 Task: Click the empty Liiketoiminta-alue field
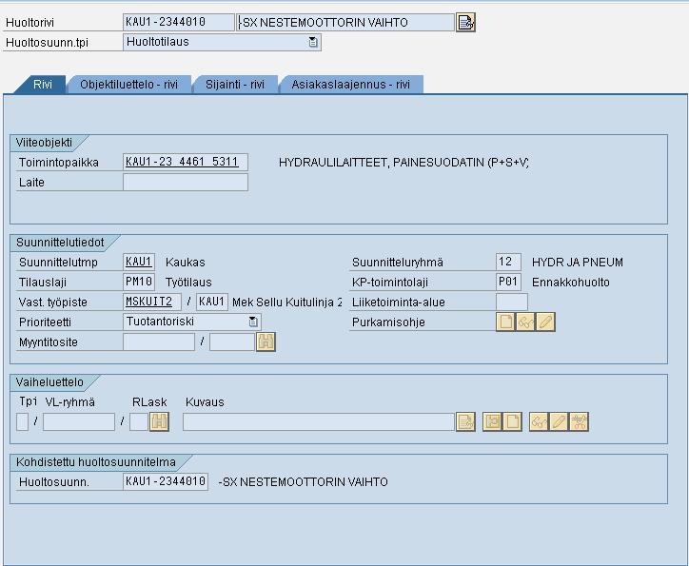pos(511,303)
